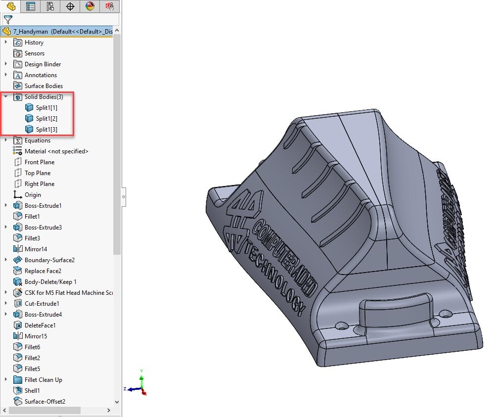Click the Mirror14 feature icon
The image size is (496, 417).
18,249
